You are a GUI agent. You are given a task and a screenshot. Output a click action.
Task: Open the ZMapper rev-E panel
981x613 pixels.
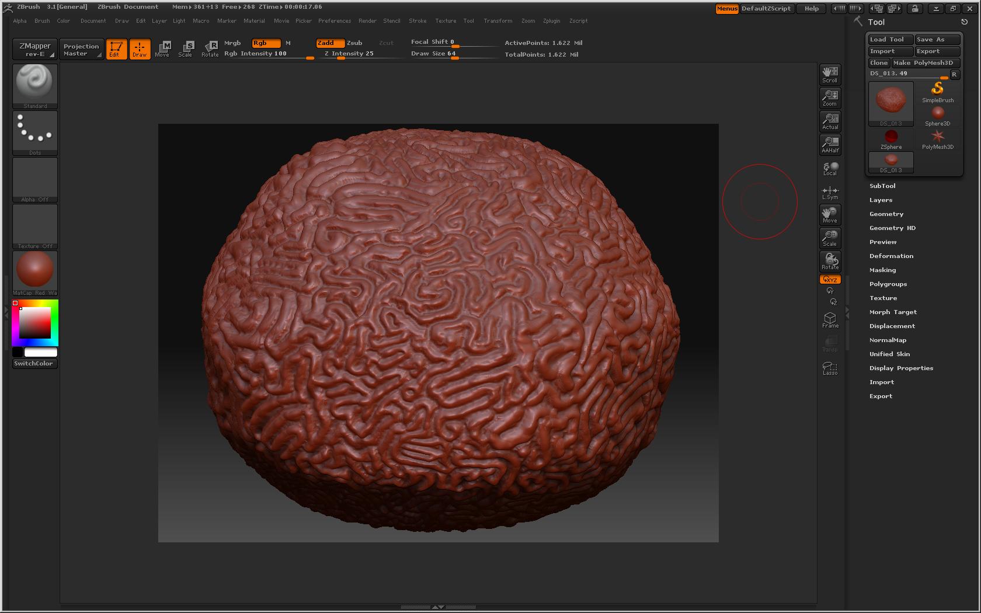(x=34, y=49)
